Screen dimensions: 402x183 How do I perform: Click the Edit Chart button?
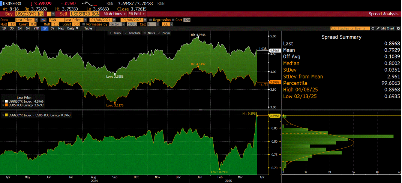coord(385,28)
